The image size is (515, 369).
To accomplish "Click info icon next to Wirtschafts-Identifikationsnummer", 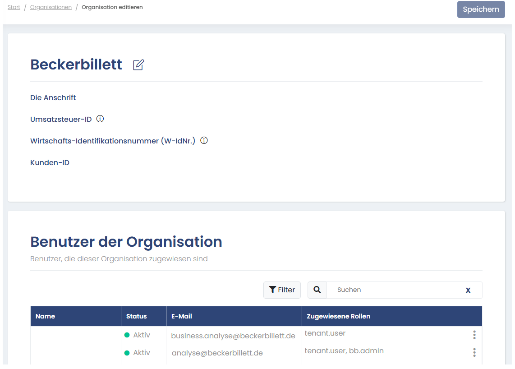I will [x=204, y=141].
